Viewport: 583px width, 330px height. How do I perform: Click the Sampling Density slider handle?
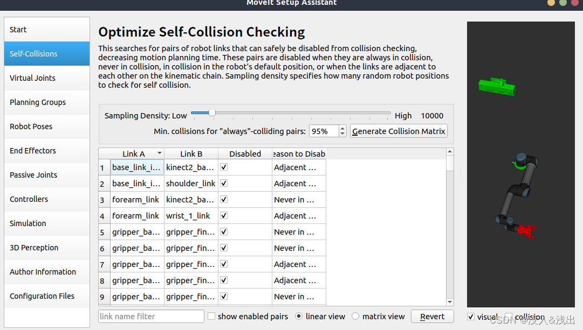(212, 113)
